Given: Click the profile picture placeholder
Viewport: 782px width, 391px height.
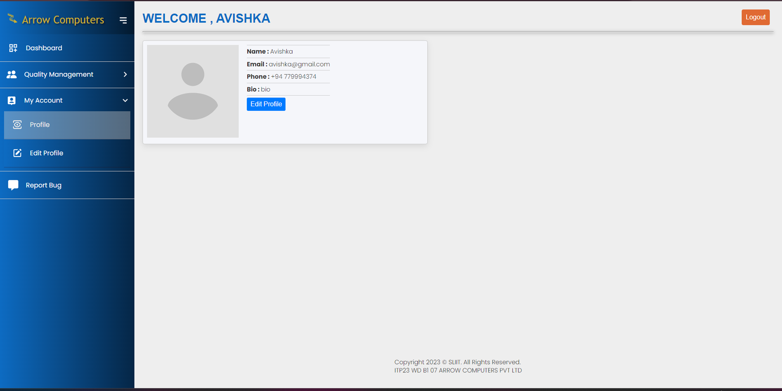Looking at the screenshot, I should pos(192,91).
